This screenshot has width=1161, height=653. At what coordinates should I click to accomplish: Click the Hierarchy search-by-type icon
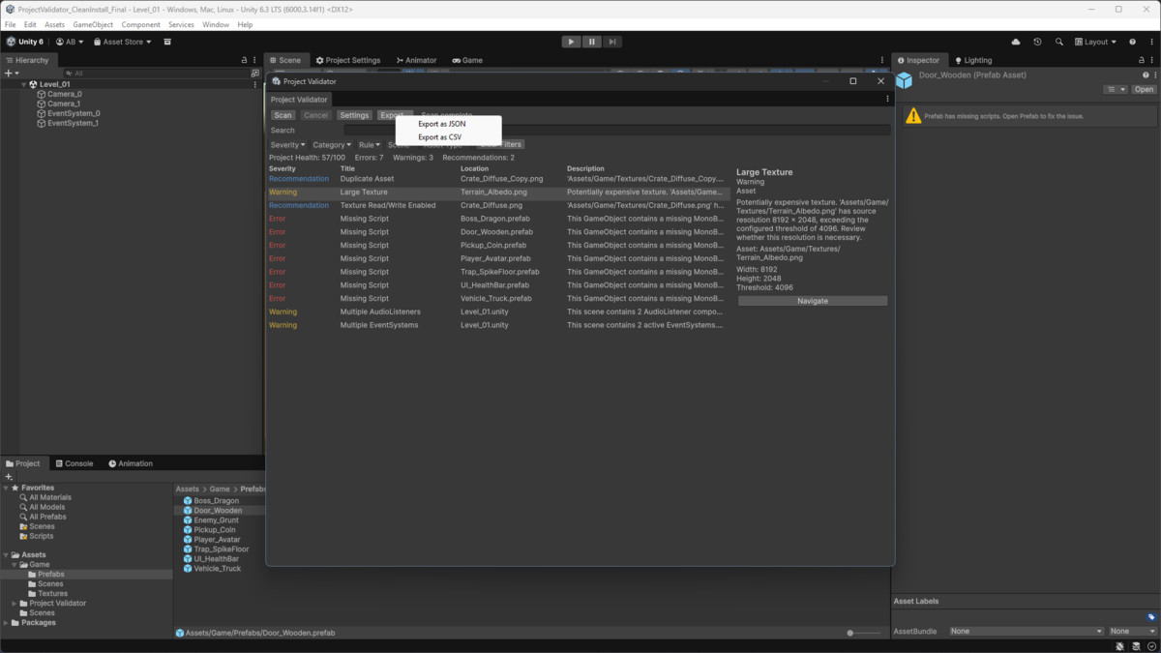pos(255,73)
